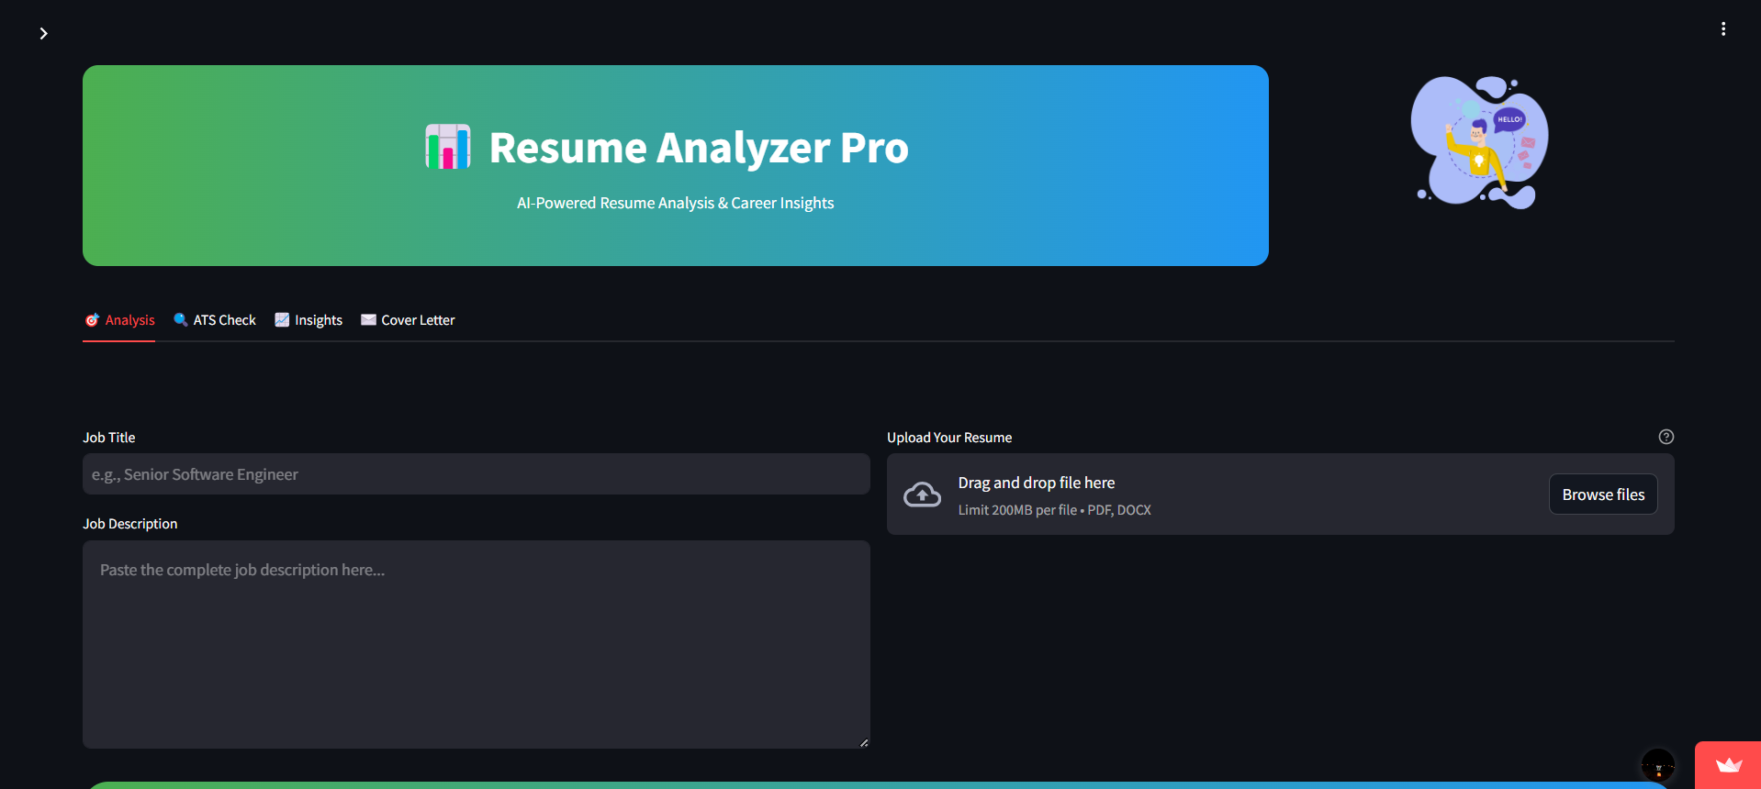Click the Job Description label

click(x=130, y=524)
